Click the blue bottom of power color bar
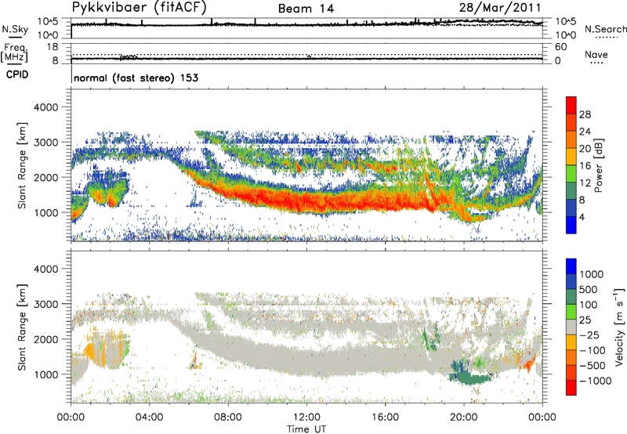 [x=571, y=225]
